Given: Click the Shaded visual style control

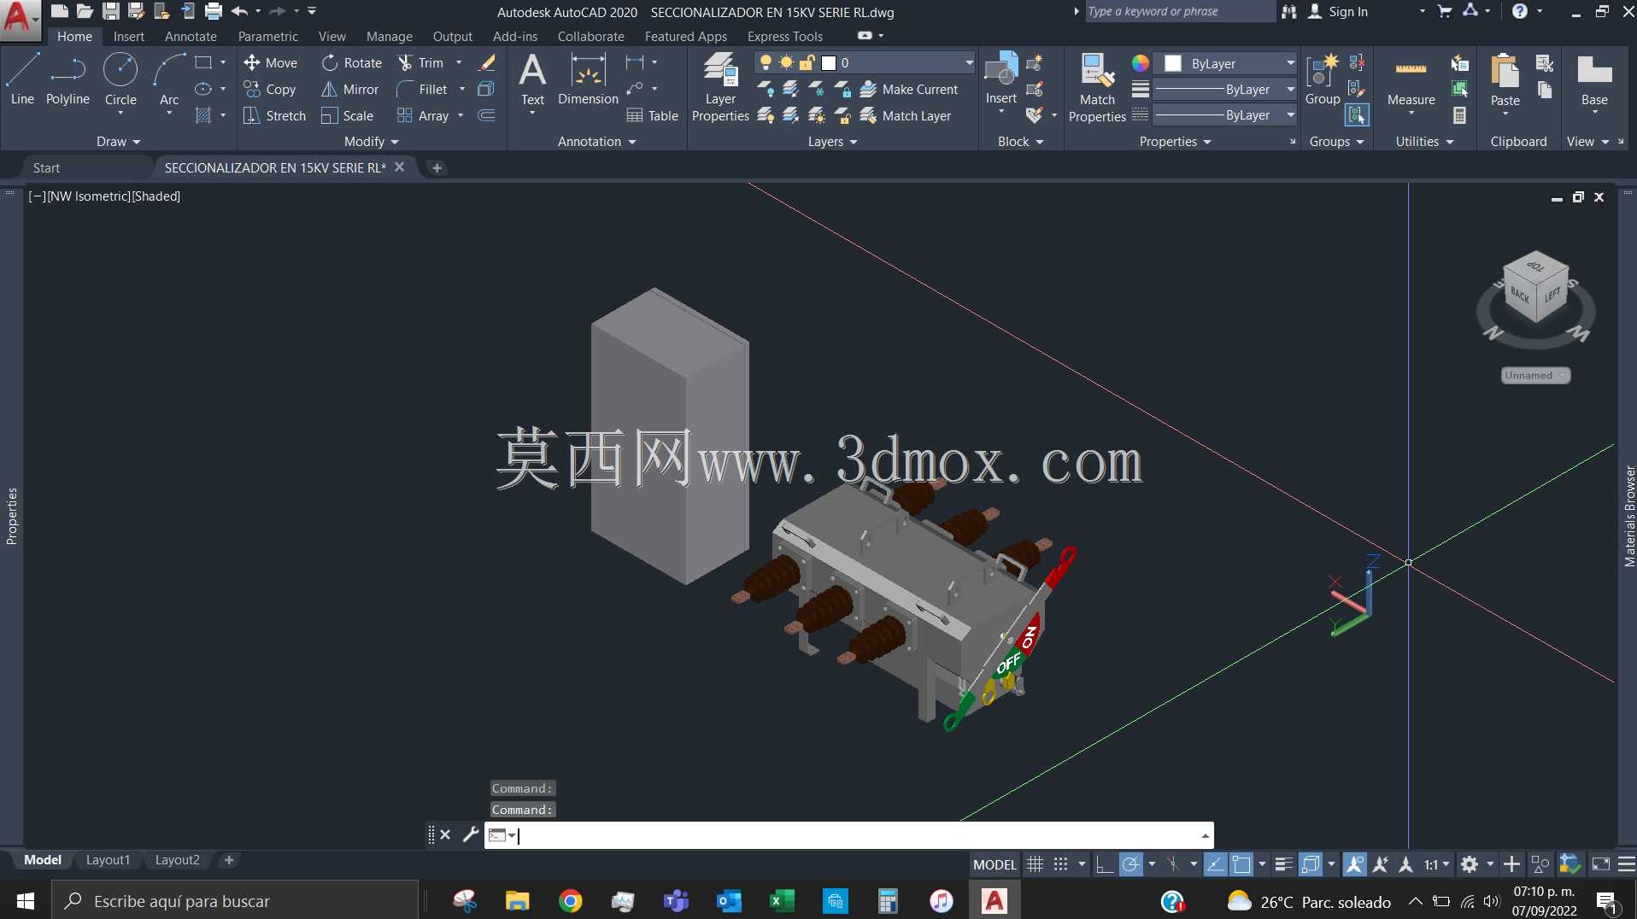Looking at the screenshot, I should [x=156, y=196].
